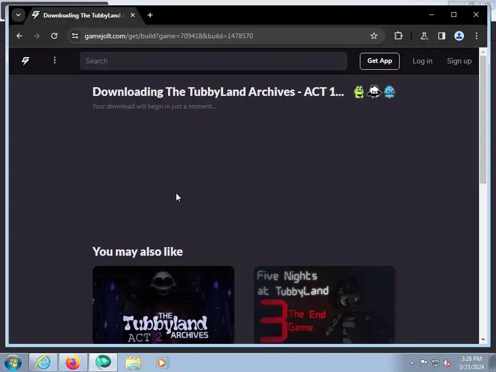
Task: Close the Downloading The TubbyLand tab
Action: tap(133, 15)
